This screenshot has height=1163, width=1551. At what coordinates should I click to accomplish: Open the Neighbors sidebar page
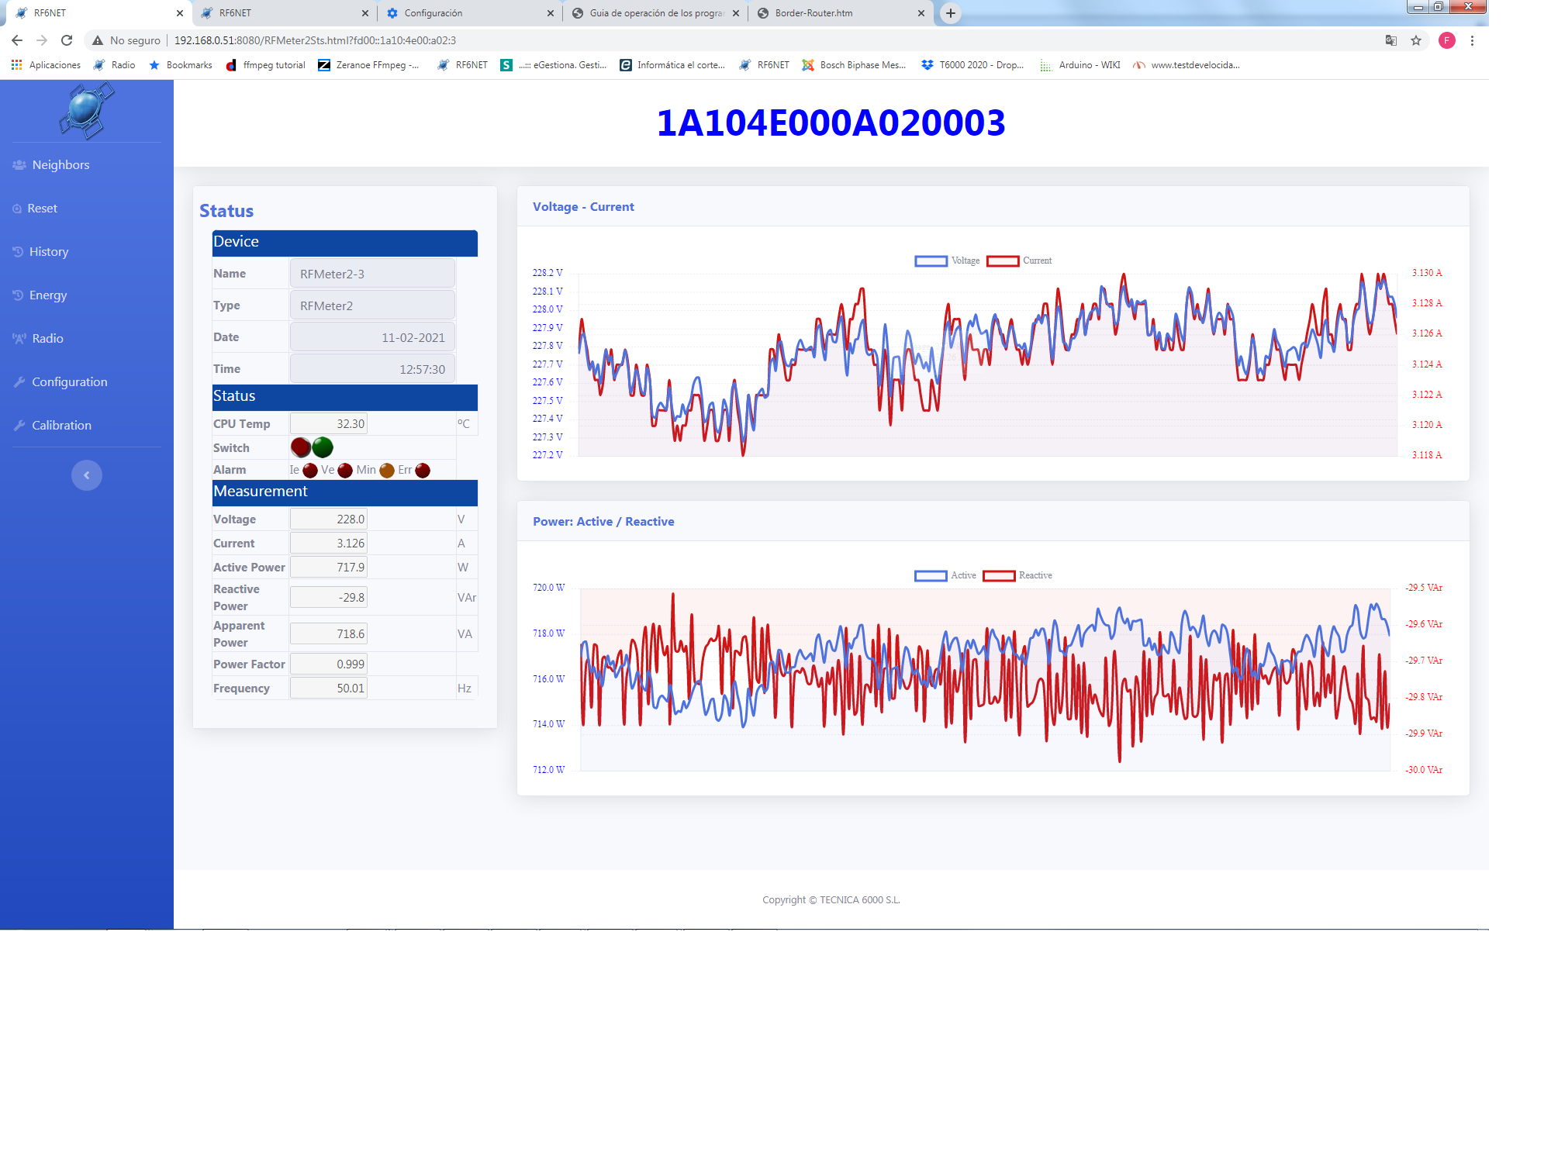point(60,165)
